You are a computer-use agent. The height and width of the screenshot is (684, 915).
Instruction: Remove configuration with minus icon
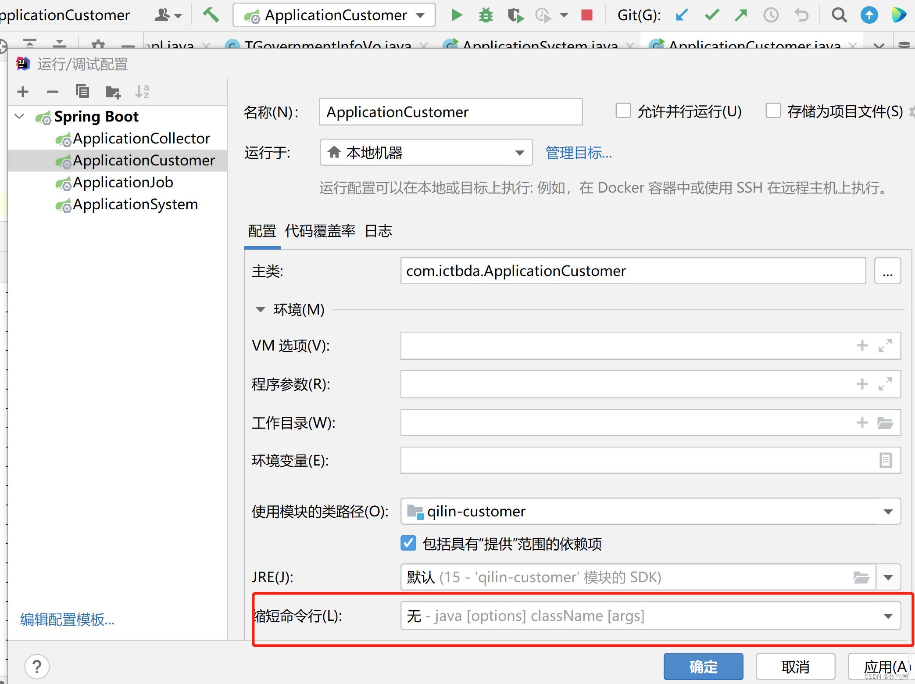[52, 92]
